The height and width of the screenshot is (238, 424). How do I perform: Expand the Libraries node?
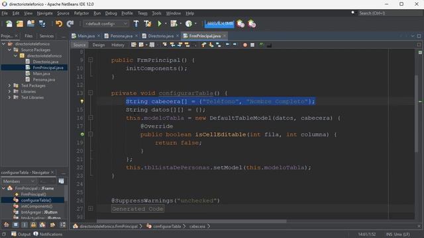(x=9, y=91)
